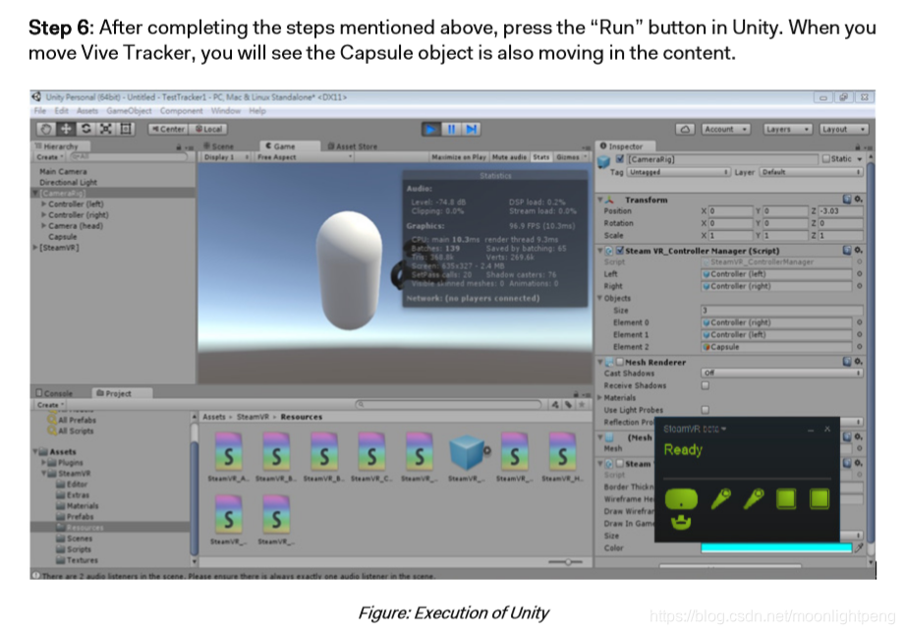Click the Project search field
The height and width of the screenshot is (634, 904).
448,404
